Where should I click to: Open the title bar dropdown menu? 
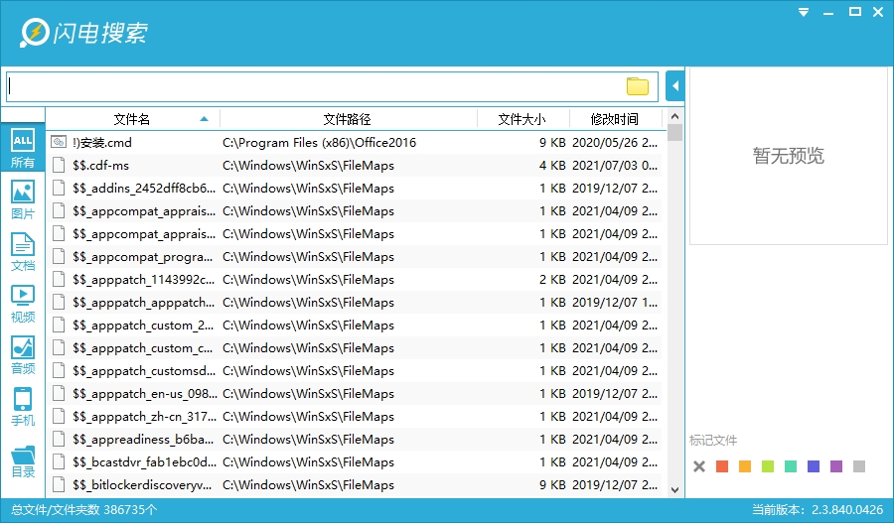[x=802, y=12]
